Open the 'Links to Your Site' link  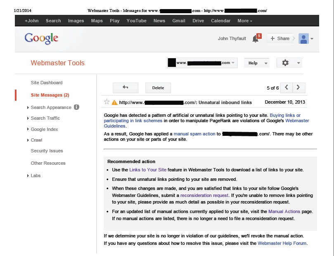click(x=148, y=170)
